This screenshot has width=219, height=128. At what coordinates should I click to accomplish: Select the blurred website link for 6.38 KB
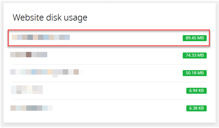click(31, 108)
